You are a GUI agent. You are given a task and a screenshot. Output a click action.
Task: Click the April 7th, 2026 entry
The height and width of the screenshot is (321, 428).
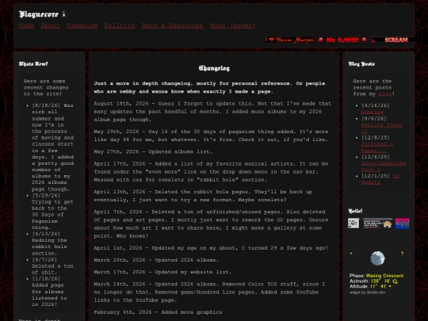211,224
